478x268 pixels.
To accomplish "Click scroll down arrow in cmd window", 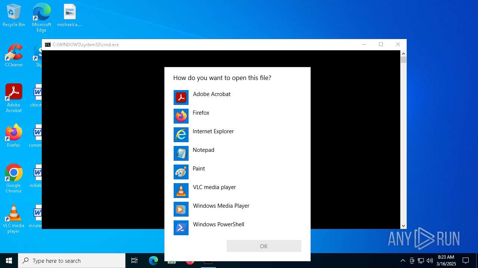I will click(403, 226).
